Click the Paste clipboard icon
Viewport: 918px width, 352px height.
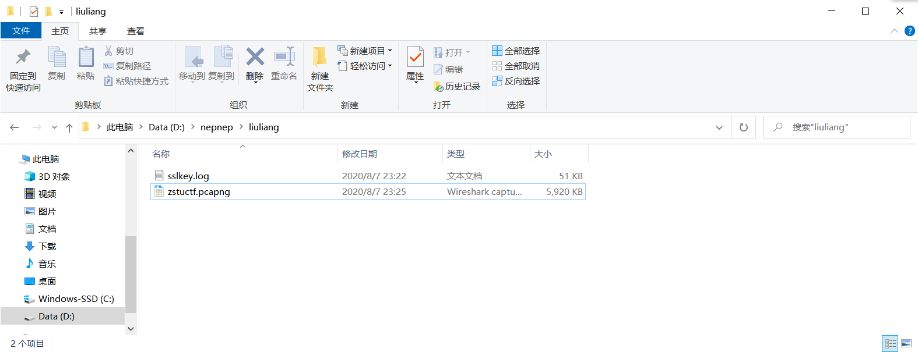click(86, 58)
